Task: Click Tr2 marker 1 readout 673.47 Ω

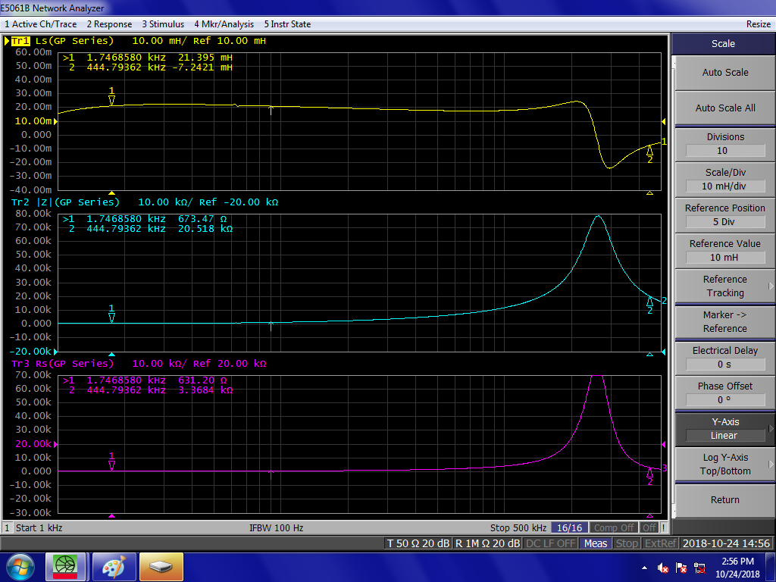Action: pos(202,219)
